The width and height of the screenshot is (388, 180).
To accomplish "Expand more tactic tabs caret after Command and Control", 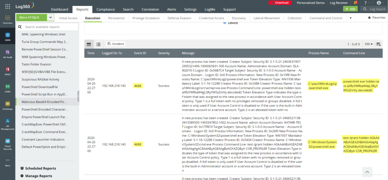I will 350,18.
